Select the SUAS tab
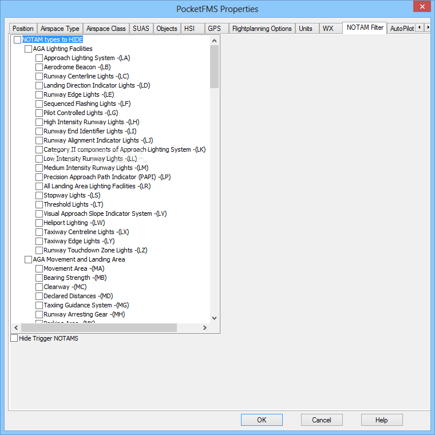Viewport: 435px width, 435px height. (x=141, y=29)
